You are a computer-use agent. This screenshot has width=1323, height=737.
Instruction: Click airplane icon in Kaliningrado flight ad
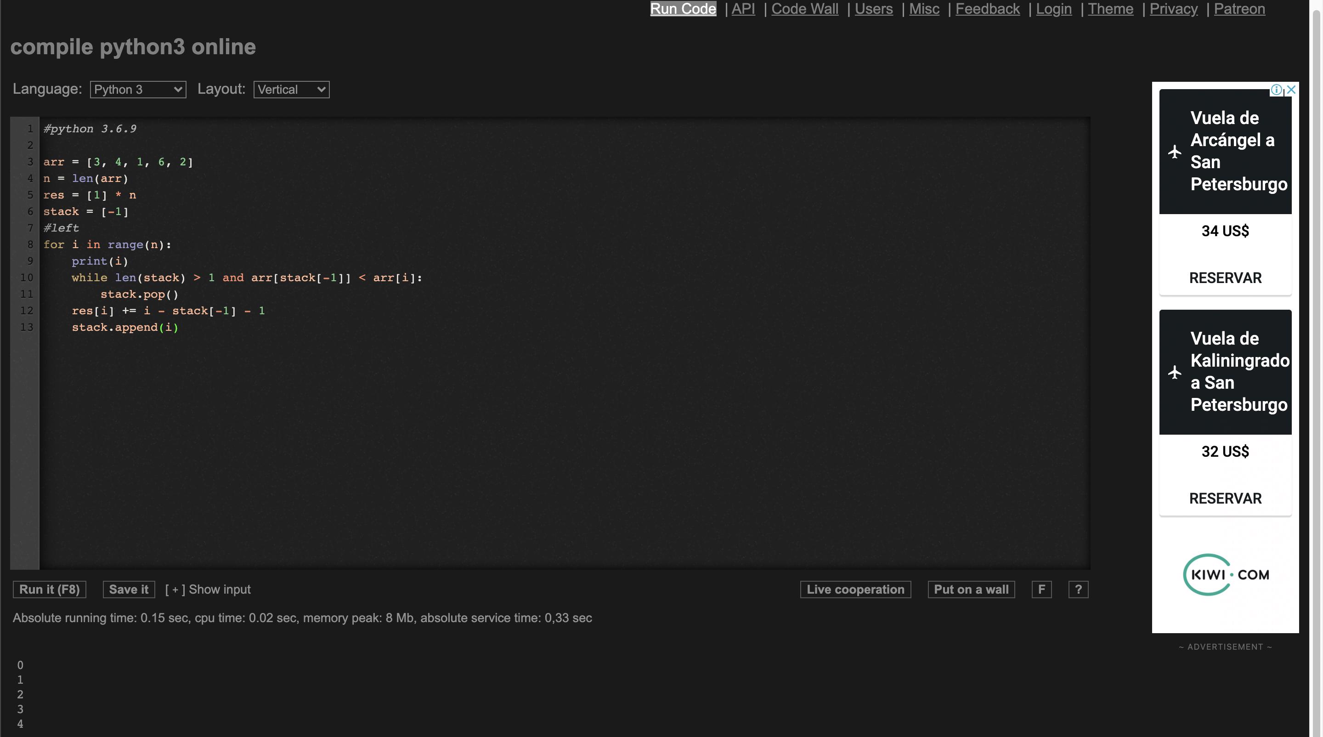(x=1175, y=372)
